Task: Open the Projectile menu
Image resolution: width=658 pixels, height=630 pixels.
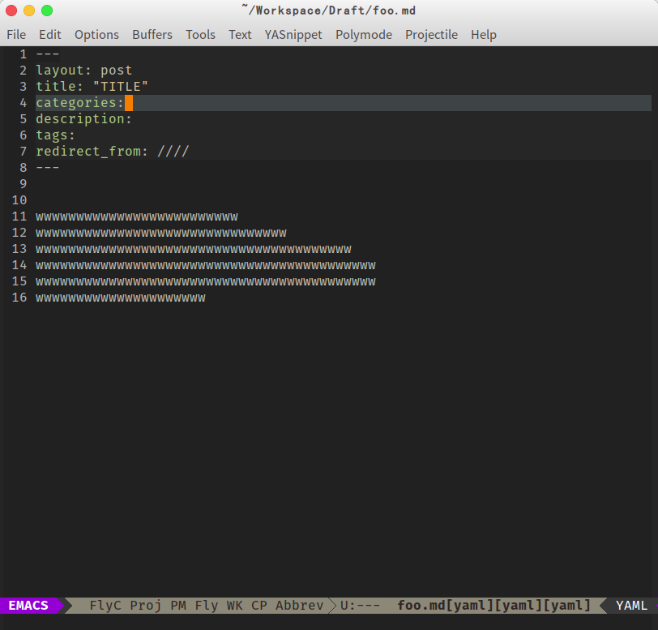Action: click(430, 35)
